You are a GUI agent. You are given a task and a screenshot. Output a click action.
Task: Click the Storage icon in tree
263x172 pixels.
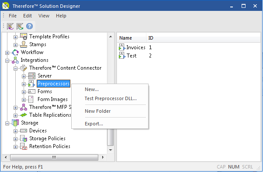(15, 123)
